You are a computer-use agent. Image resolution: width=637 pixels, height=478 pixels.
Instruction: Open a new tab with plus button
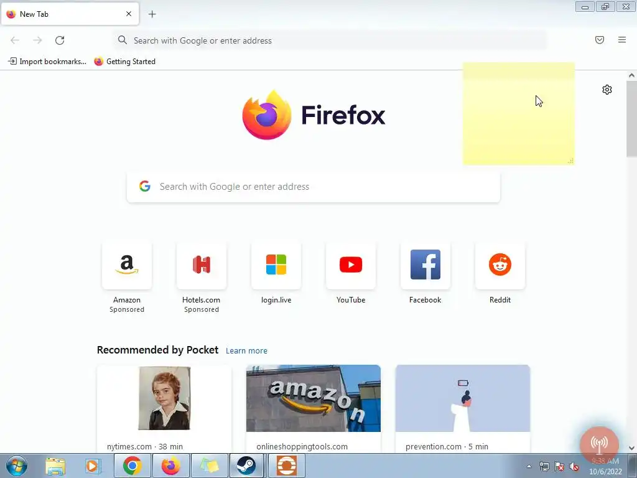point(152,14)
